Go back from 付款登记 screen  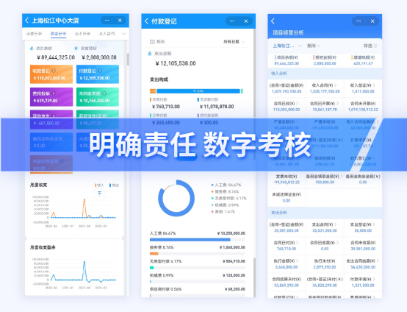click(146, 21)
